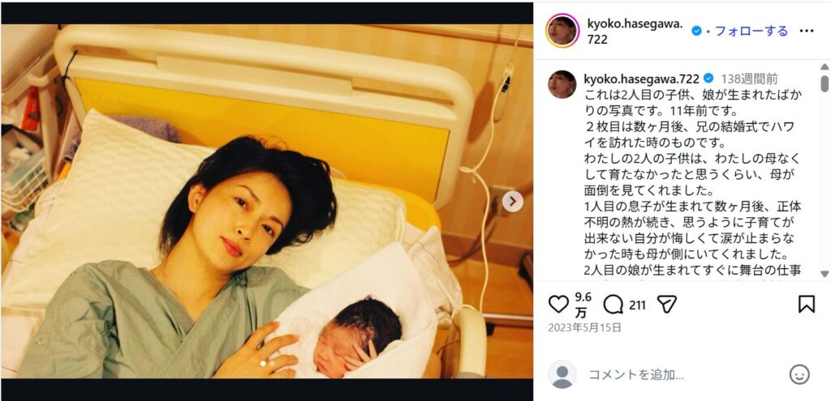Viewport: 831px width, 401px height.
Task: Go to the next photo arrow
Action: 512,201
